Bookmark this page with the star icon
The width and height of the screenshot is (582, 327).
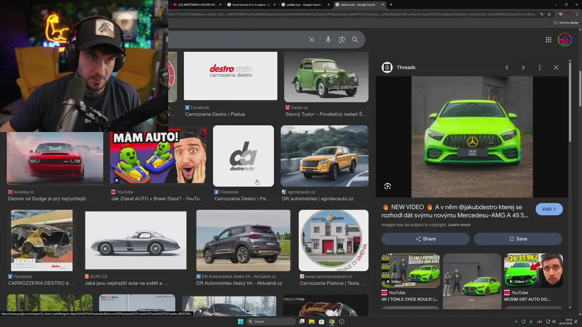549,14
